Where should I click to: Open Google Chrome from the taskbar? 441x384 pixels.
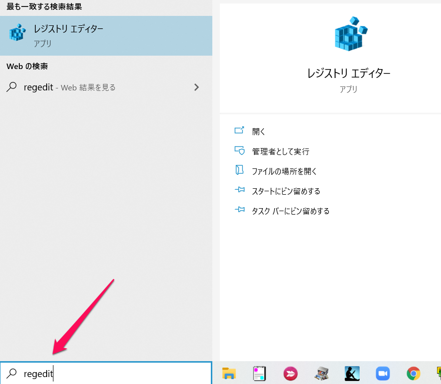[x=413, y=374]
